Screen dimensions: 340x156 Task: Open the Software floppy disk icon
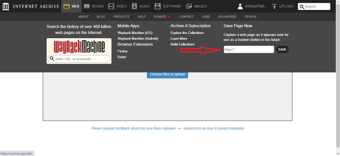point(158,6)
